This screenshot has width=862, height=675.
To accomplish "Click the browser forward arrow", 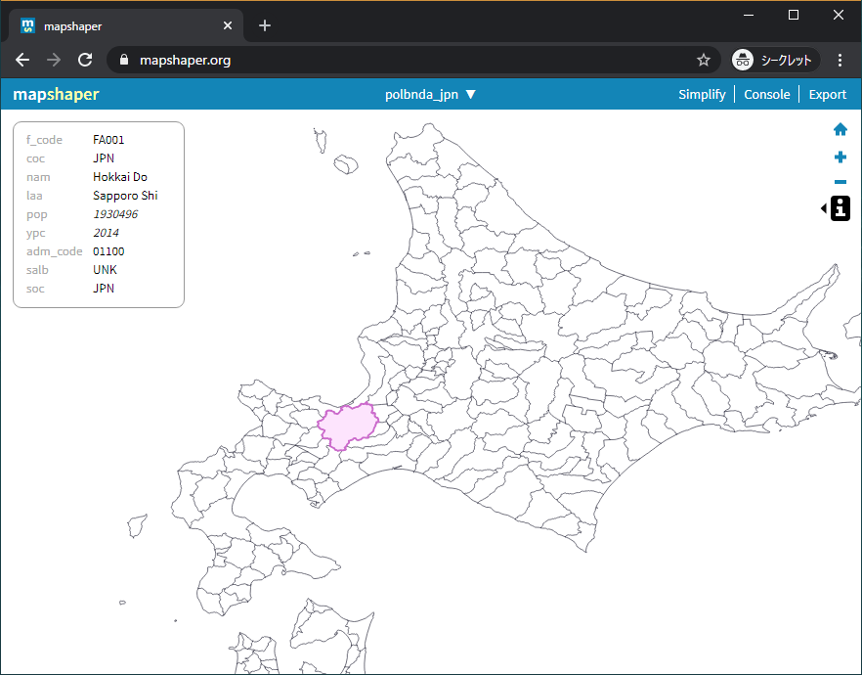I will (x=54, y=60).
